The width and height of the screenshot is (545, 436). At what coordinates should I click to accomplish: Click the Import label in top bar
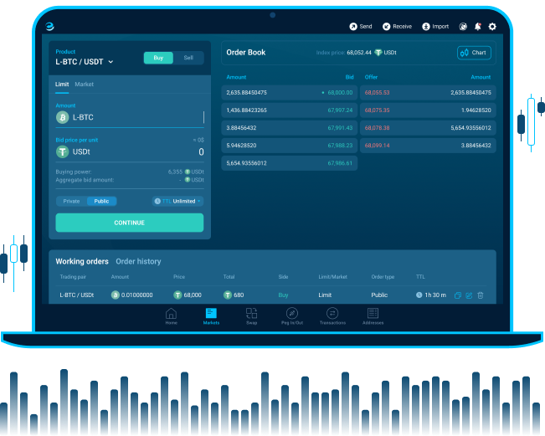[x=440, y=27]
